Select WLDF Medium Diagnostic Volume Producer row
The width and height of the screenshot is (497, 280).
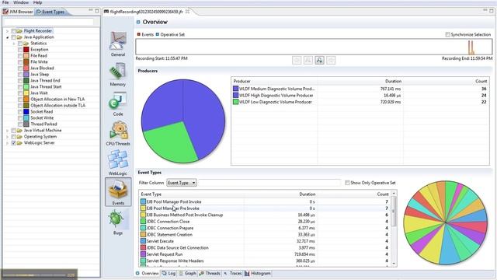point(360,89)
